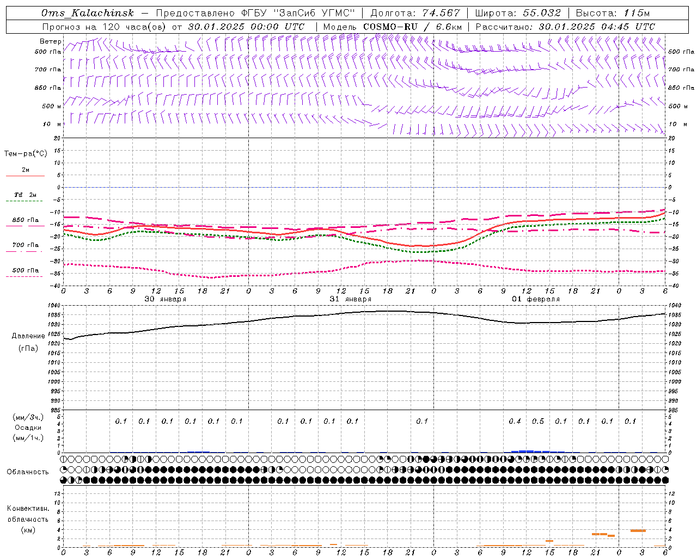The width and height of the screenshot is (697, 557).
Task: Click the Ветер wind panel label
Action: pyautogui.click(x=51, y=41)
